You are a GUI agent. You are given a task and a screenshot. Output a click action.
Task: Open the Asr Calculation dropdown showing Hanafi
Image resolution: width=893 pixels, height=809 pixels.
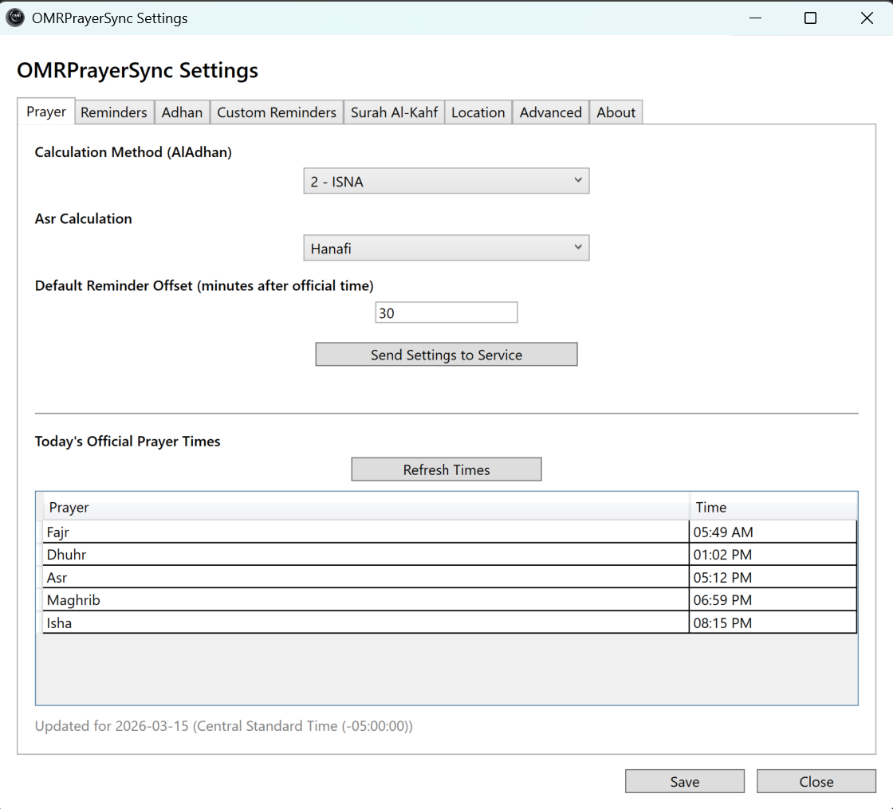point(447,248)
